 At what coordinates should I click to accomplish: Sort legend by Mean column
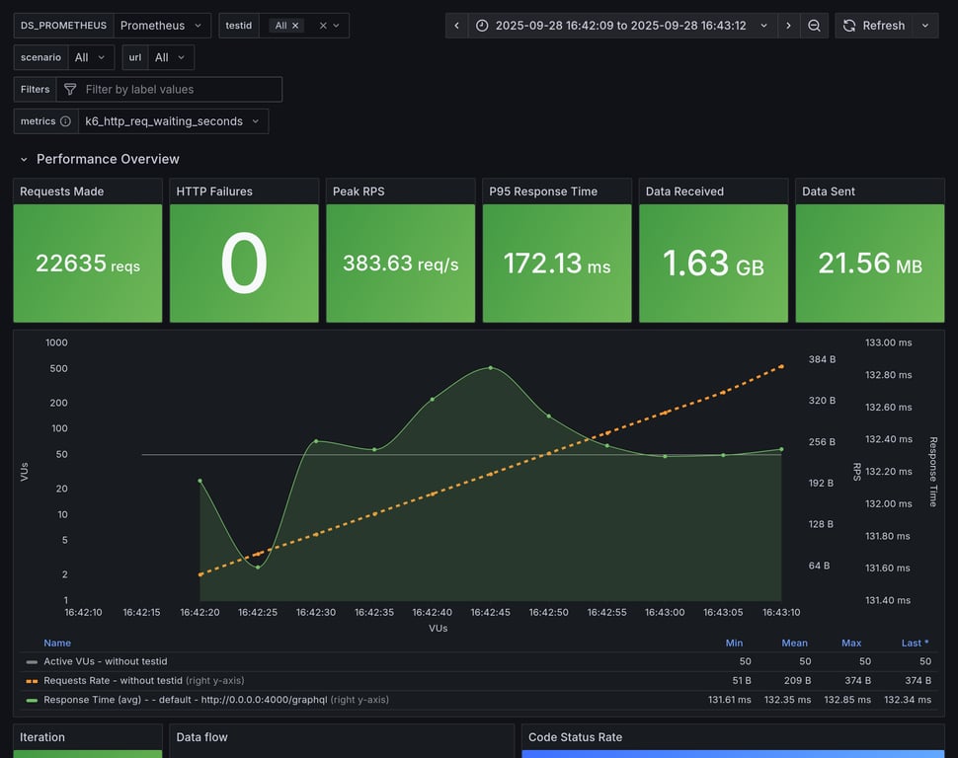(x=794, y=643)
